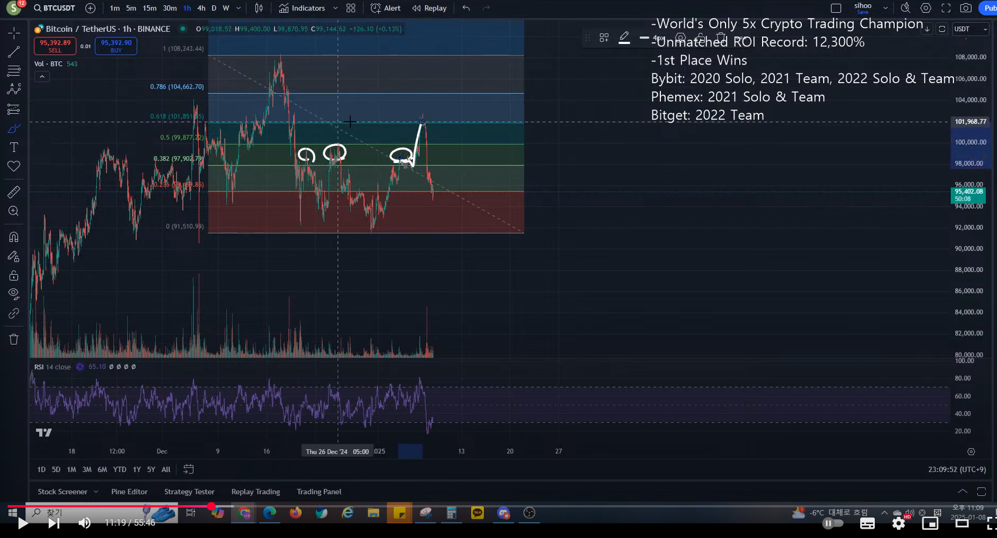Screen dimensions: 997x538
Task: Toggle stay in drawing mode
Action: tap(14, 256)
